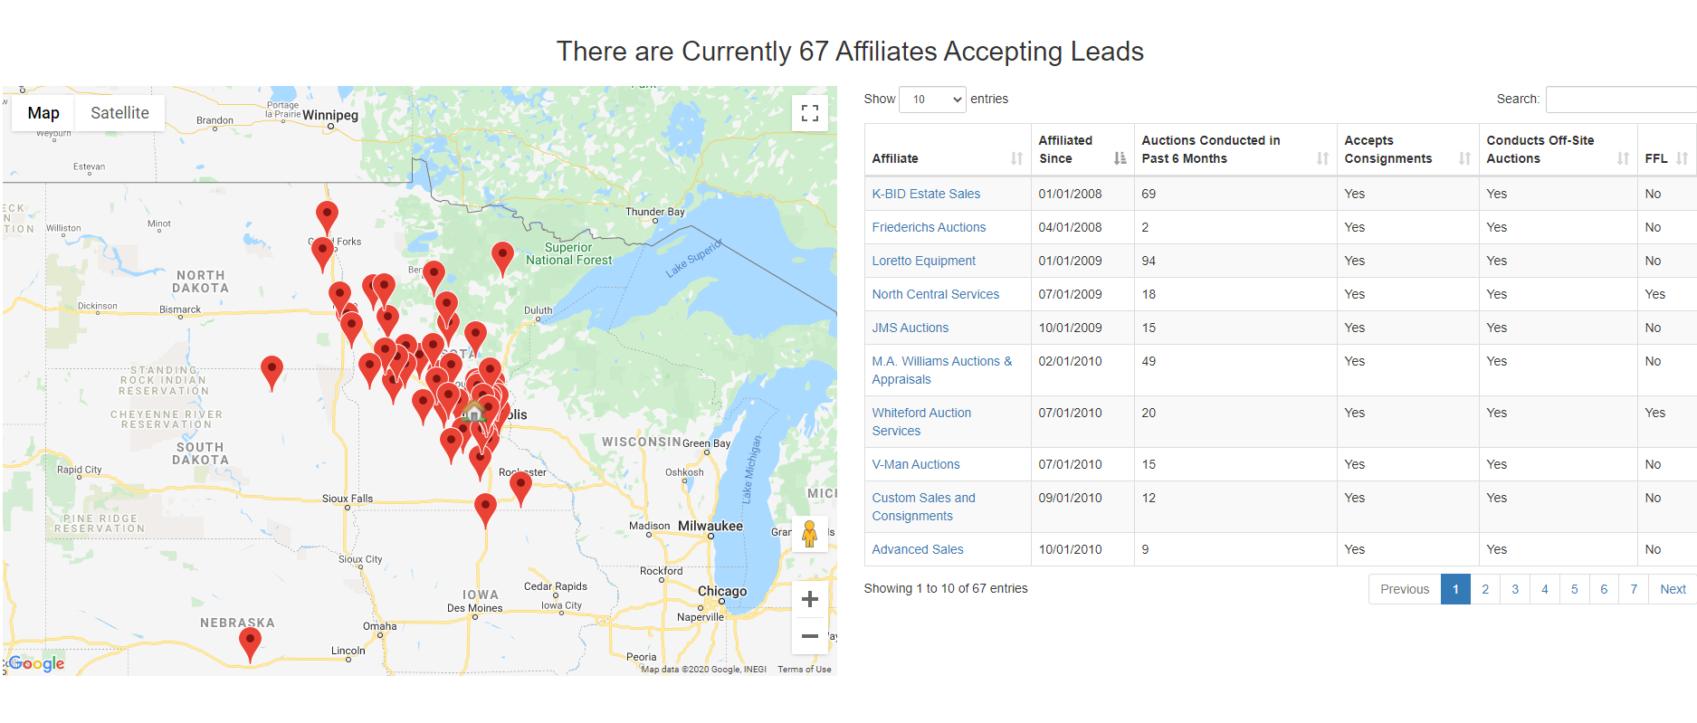The width and height of the screenshot is (1697, 723).
Task: Open V-Man Auctions affiliate link
Action: point(915,464)
